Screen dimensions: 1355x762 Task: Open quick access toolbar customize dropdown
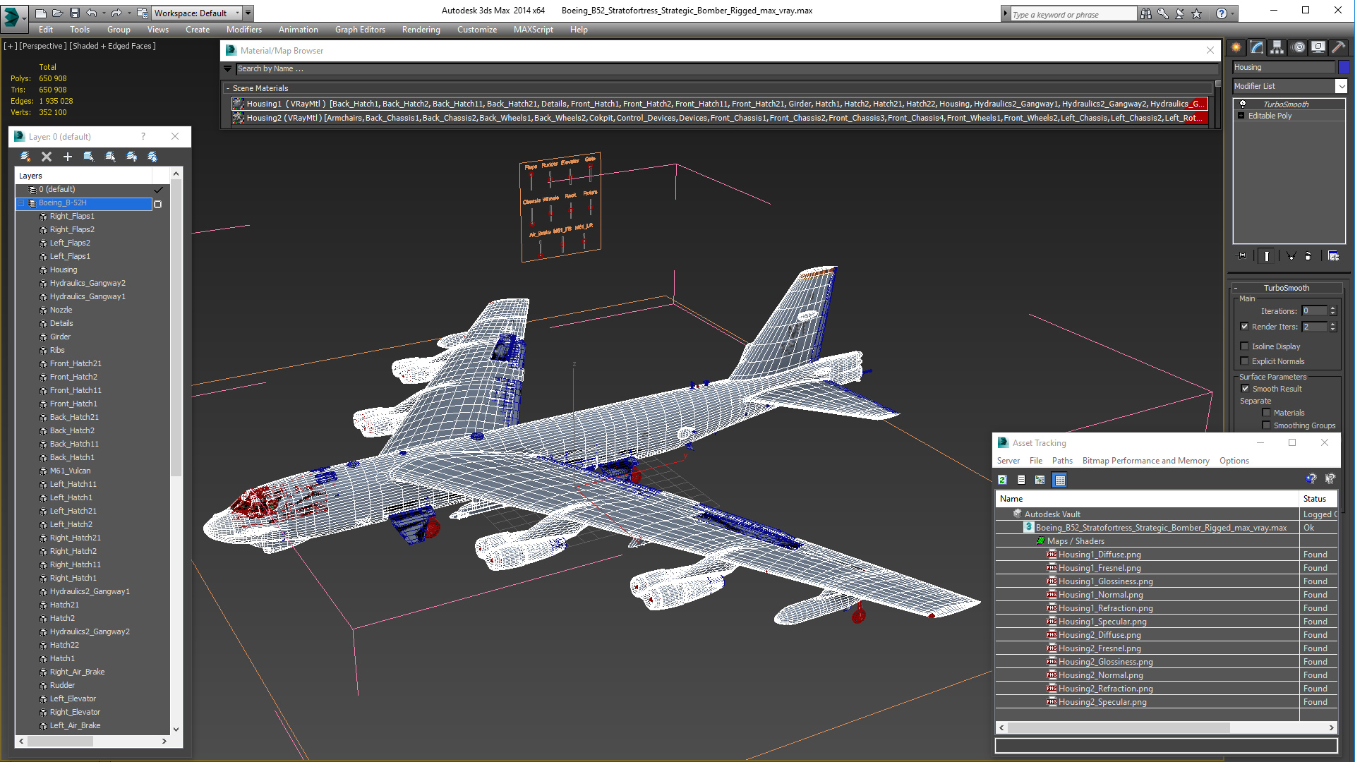248,13
